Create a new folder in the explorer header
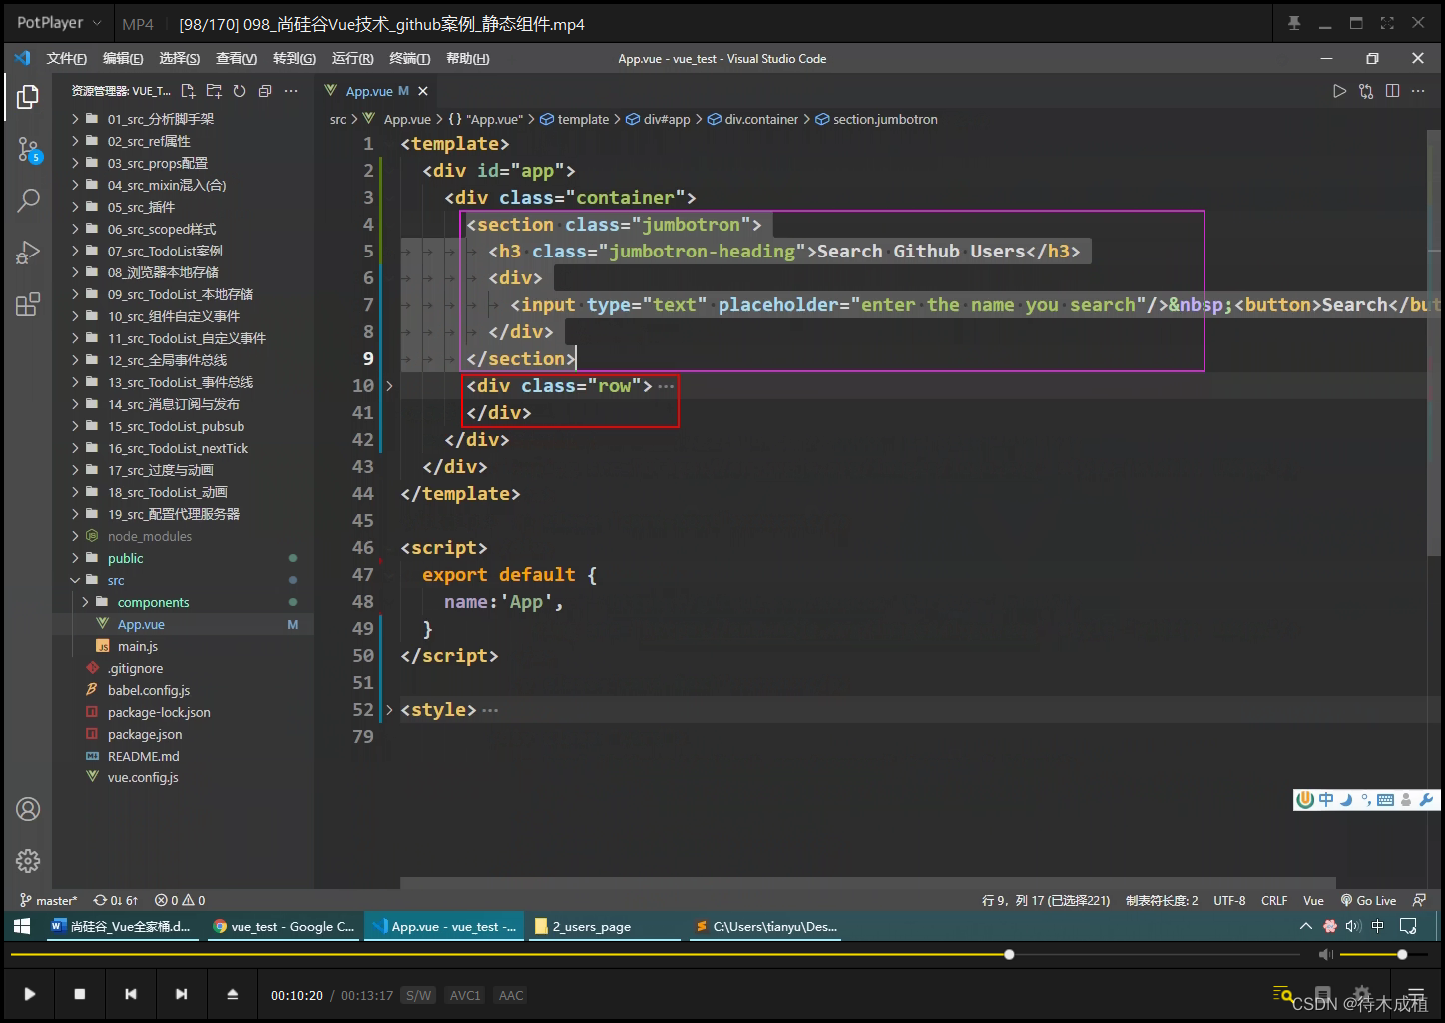 coord(214,91)
